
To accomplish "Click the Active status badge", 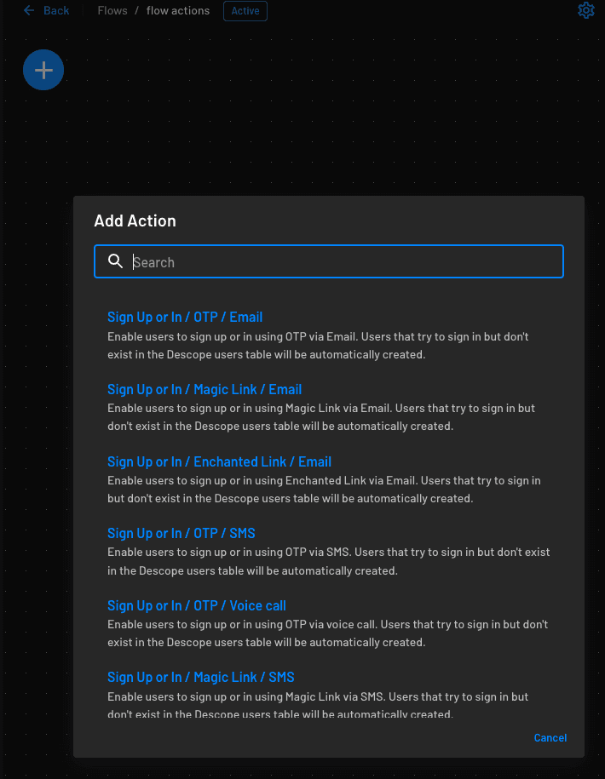I will 245,11.
